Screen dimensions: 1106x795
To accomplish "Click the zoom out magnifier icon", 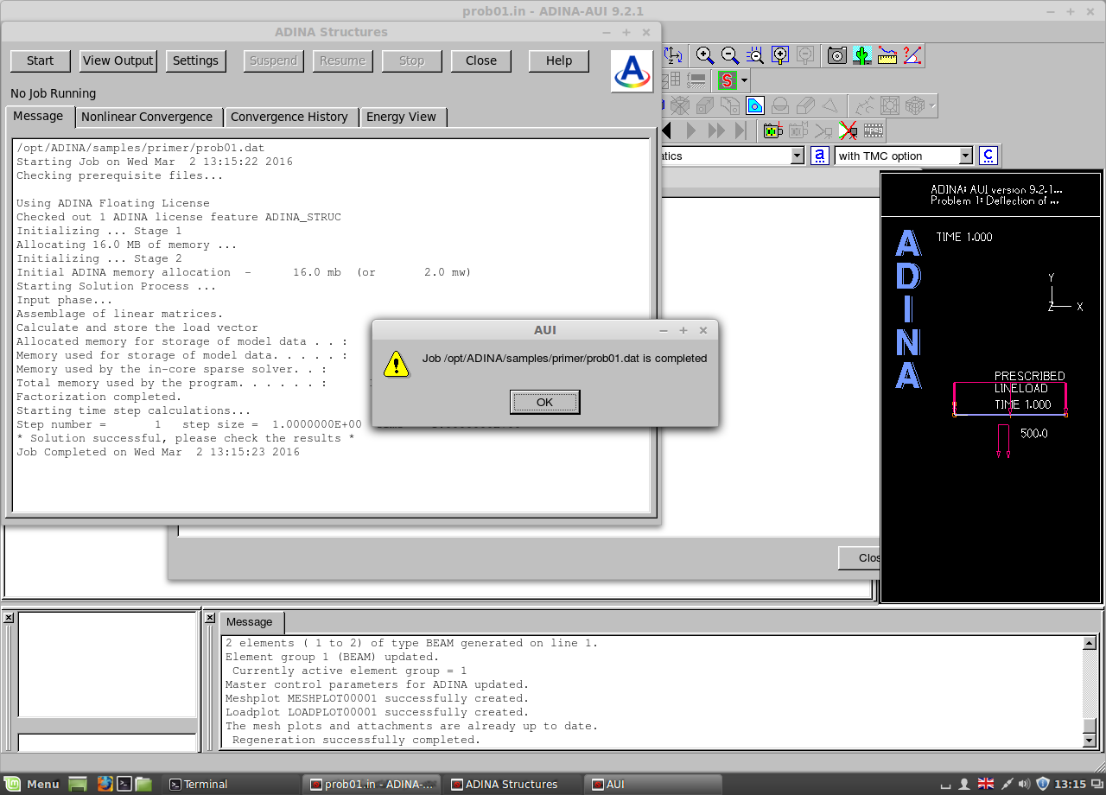I will click(730, 56).
